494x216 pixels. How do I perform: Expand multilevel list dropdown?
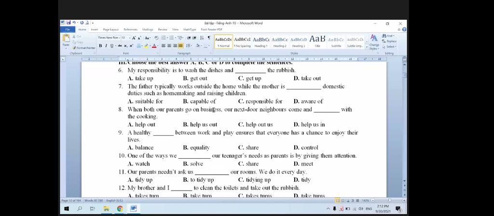tap(183, 38)
